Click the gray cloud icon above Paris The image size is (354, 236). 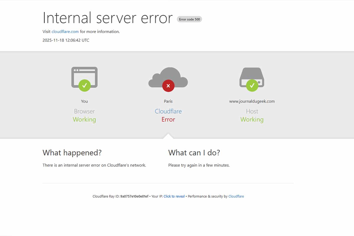point(168,76)
